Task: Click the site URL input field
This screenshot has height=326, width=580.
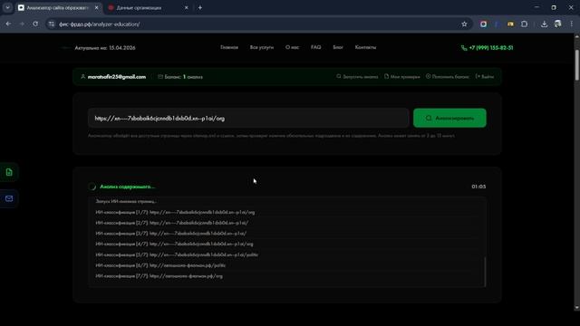Action: 248,119
